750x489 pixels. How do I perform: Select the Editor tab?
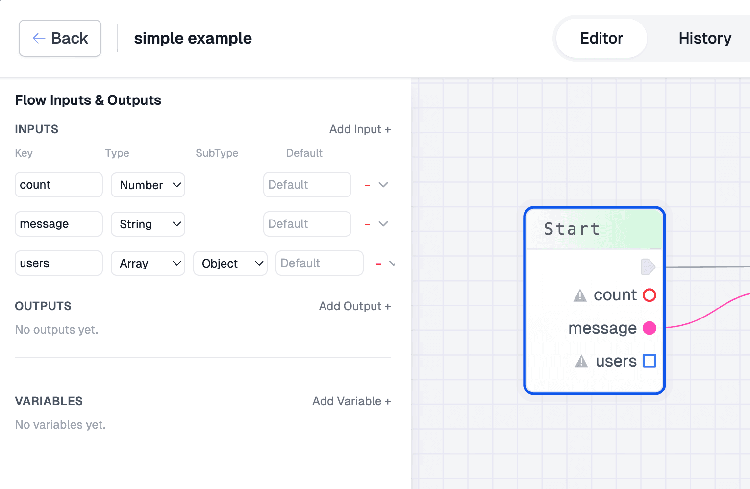pyautogui.click(x=601, y=38)
